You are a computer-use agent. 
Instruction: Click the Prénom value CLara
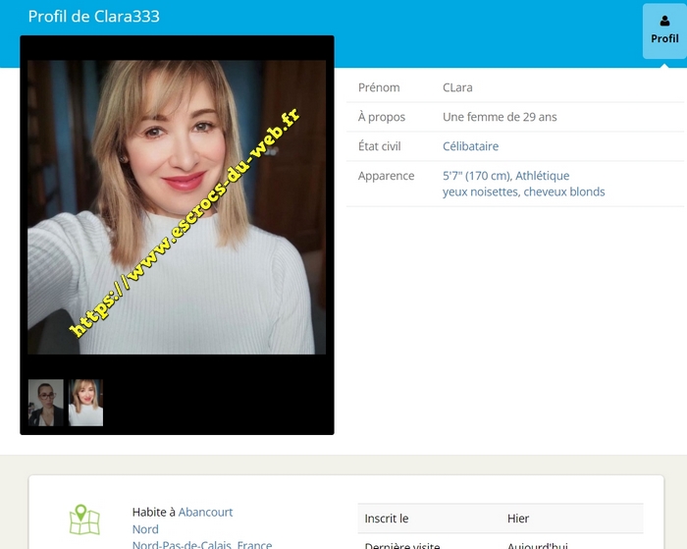[457, 87]
